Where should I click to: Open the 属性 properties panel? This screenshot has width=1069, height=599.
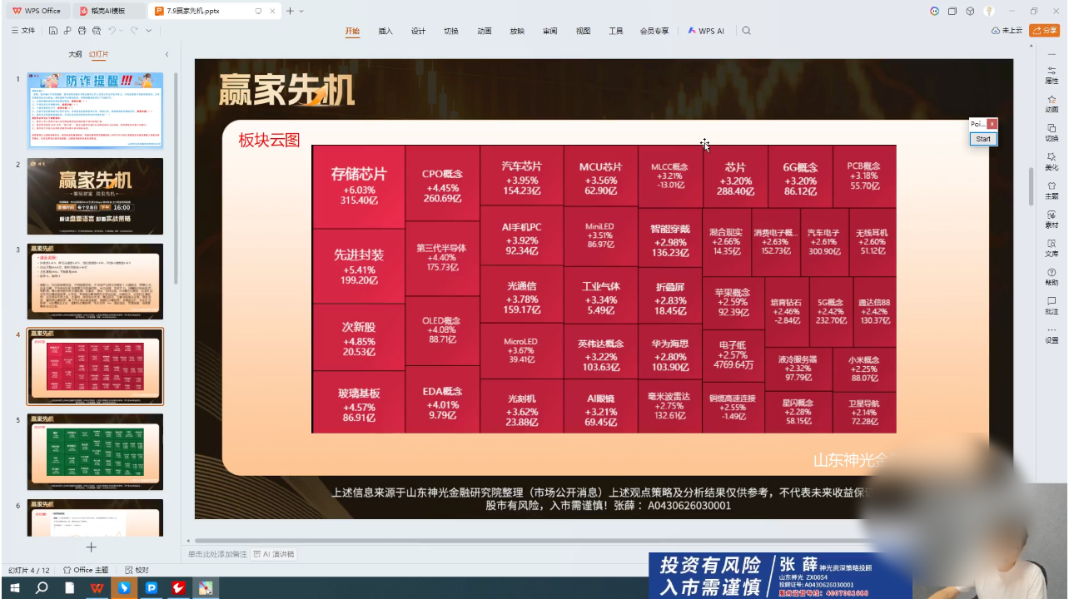pyautogui.click(x=1052, y=74)
